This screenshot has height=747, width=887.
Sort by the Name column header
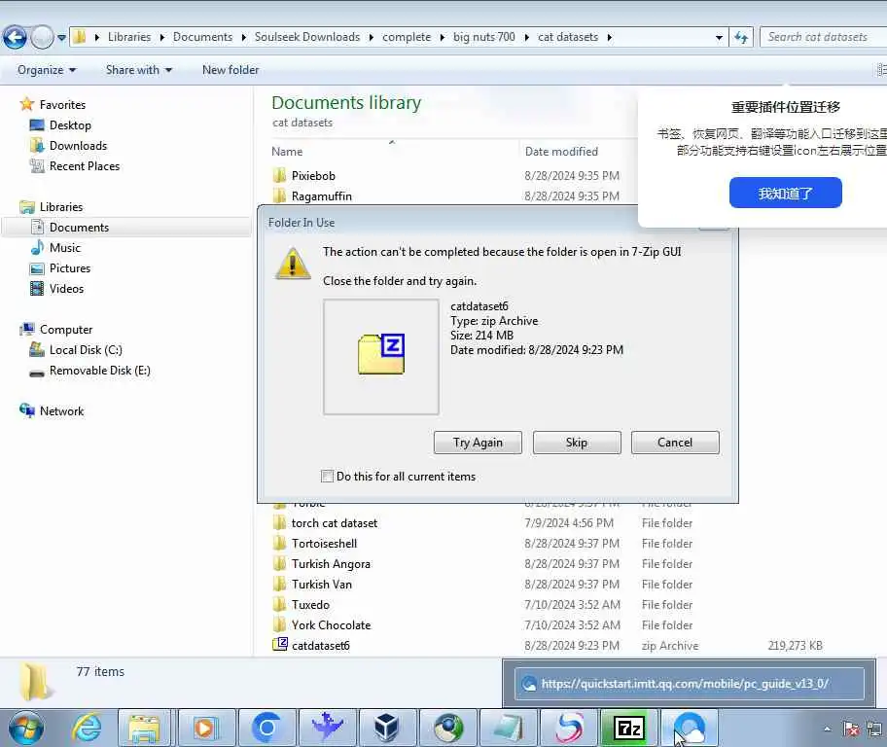pos(287,152)
